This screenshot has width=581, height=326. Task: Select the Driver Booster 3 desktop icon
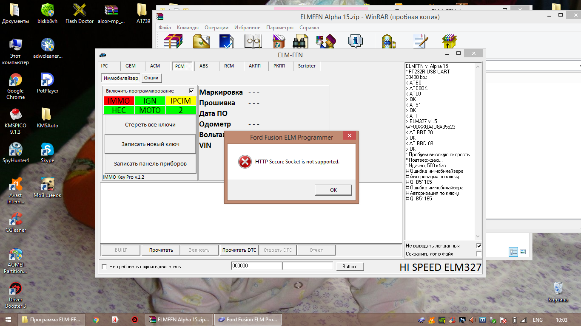pos(16,295)
